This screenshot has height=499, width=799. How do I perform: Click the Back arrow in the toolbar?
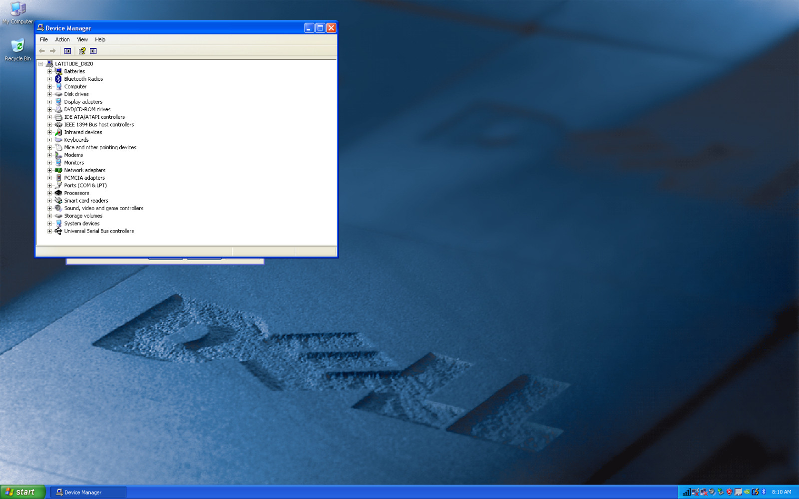click(42, 51)
